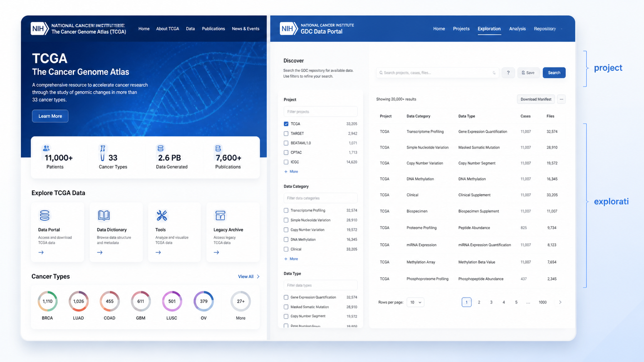Viewport: 644px width, 362px height.
Task: Open the Rows per page dropdown
Action: coord(415,302)
